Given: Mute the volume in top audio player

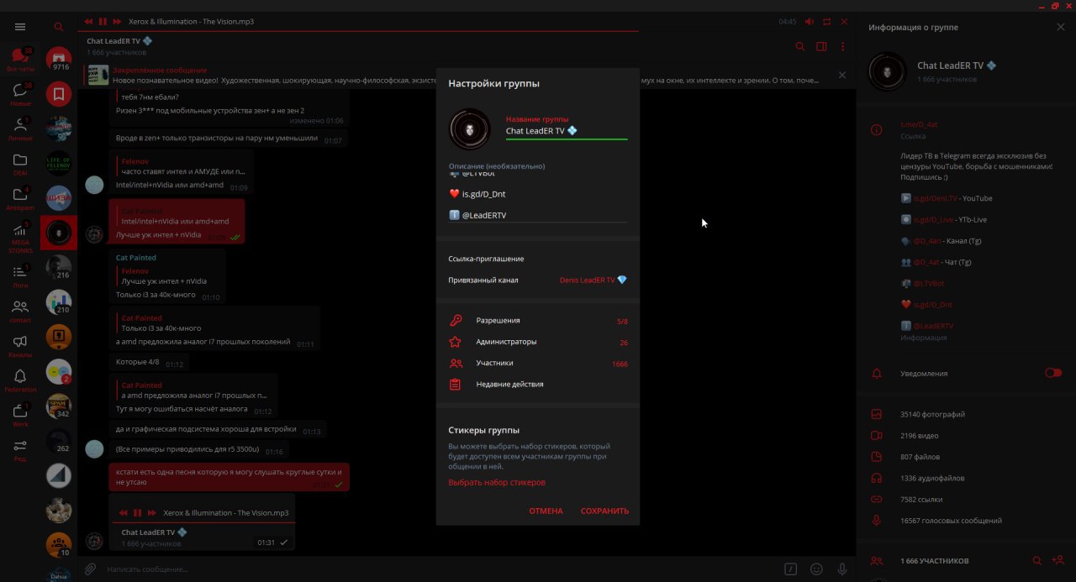Looking at the screenshot, I should click(810, 22).
